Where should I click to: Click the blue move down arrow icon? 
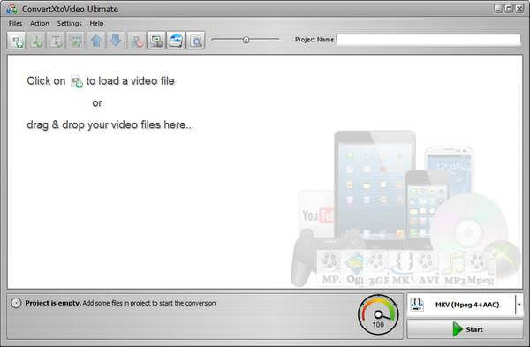point(116,41)
